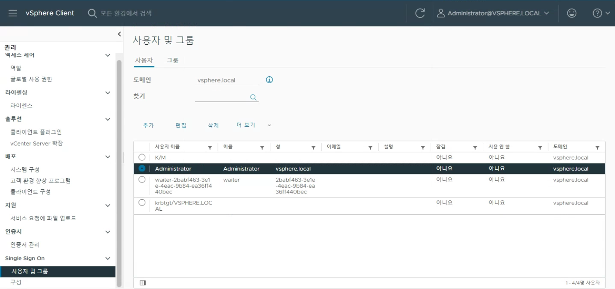615x289 pixels.
Task: Filter the 설명 column
Action: 423,148
